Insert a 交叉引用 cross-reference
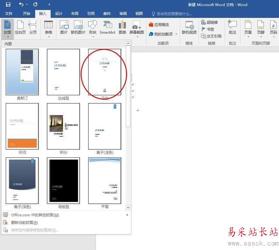This screenshot has width=279, height=250. [211, 36]
